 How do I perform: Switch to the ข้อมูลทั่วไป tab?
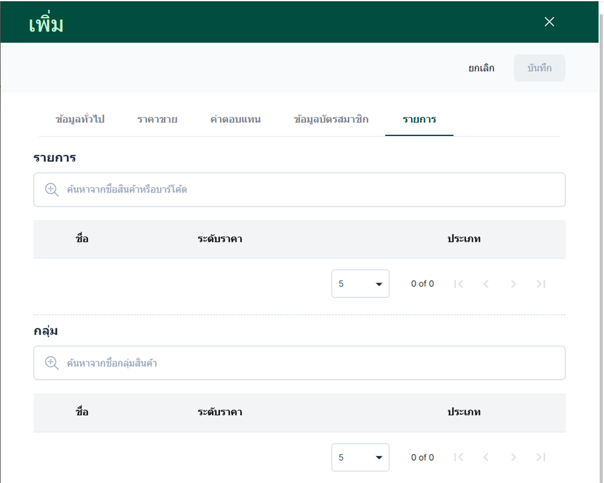[x=80, y=120]
